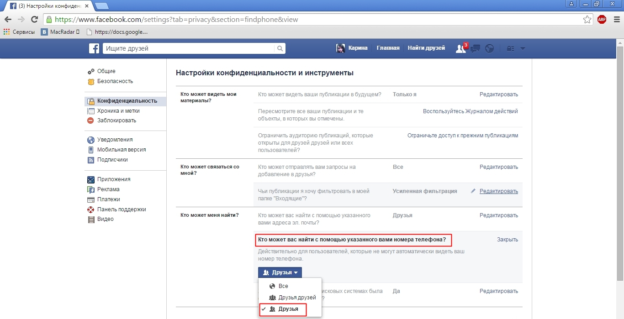The image size is (624, 319).
Task: Click the browser forward arrow
Action: (x=21, y=19)
